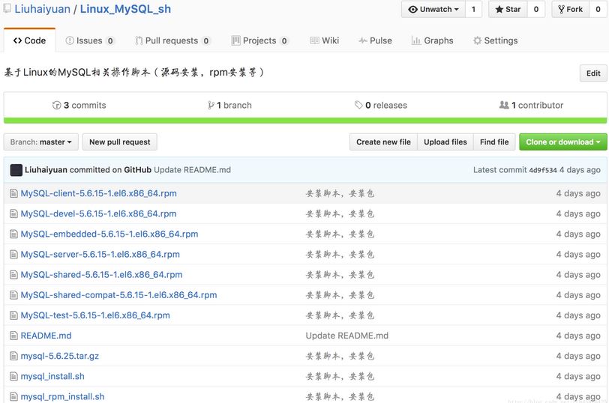Click file icon for MySQL-embedded-5.6.15-1.el6.x86_64.rpm
This screenshot has height=403, width=609.
click(13, 234)
